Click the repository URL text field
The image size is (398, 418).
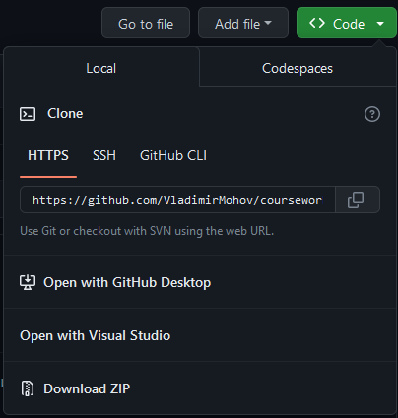[177, 200]
